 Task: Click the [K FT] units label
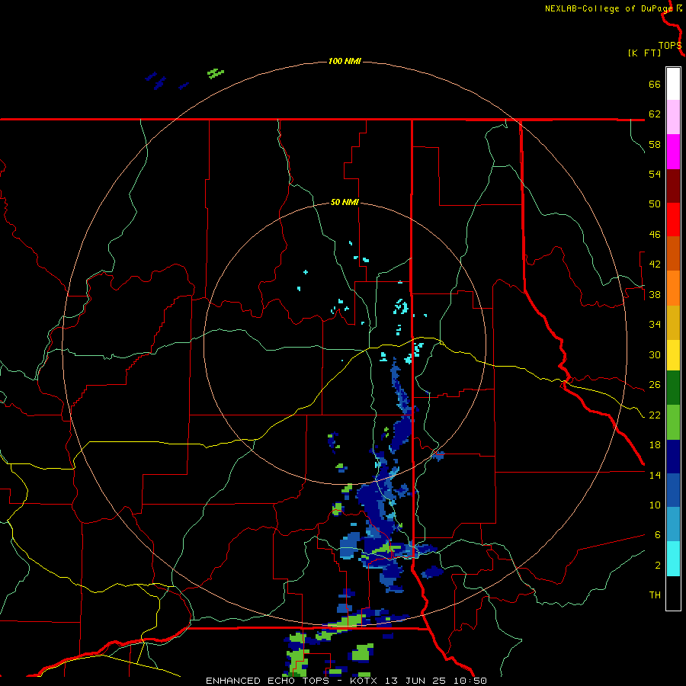(644, 53)
